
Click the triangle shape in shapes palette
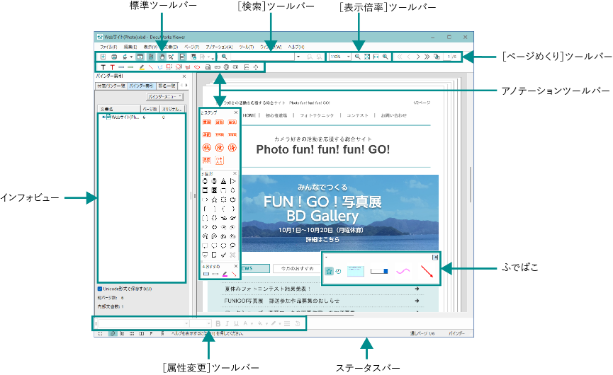pos(223,181)
